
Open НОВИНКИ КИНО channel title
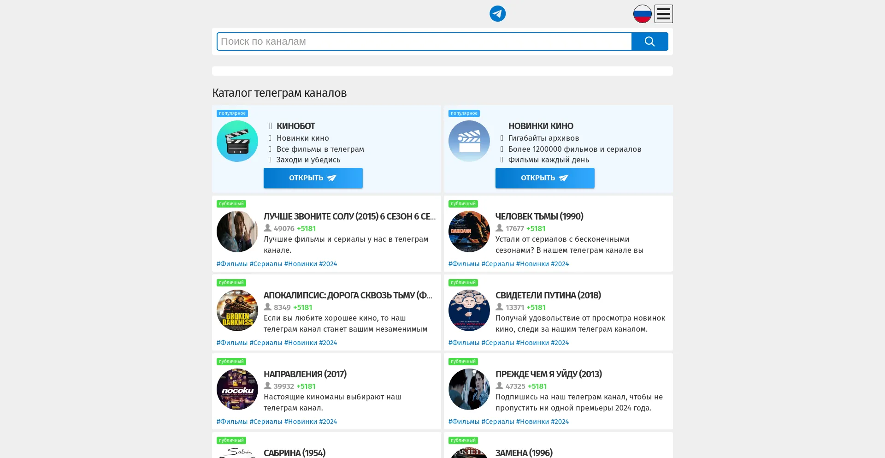541,126
